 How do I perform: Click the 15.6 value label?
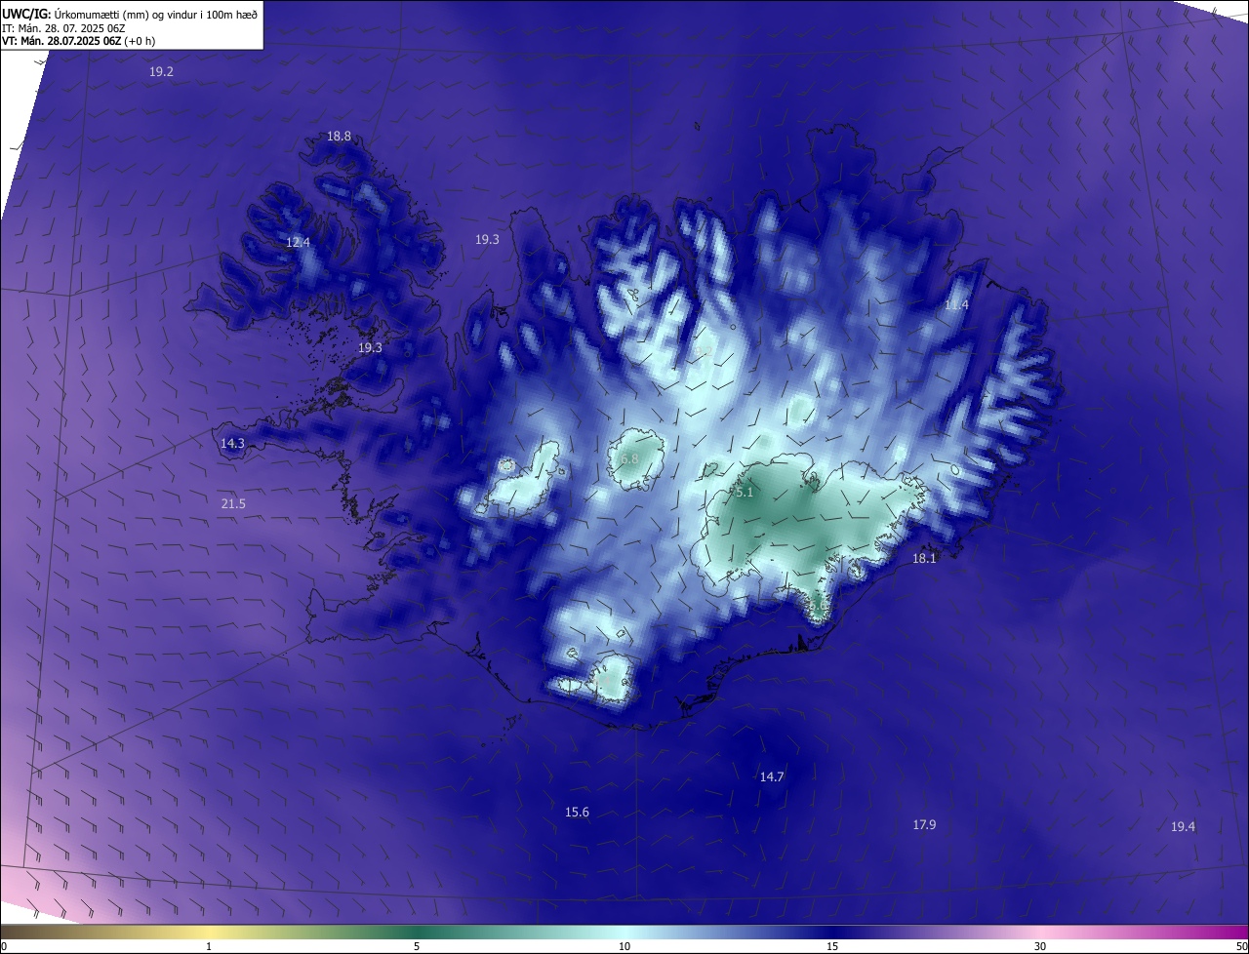click(x=577, y=812)
